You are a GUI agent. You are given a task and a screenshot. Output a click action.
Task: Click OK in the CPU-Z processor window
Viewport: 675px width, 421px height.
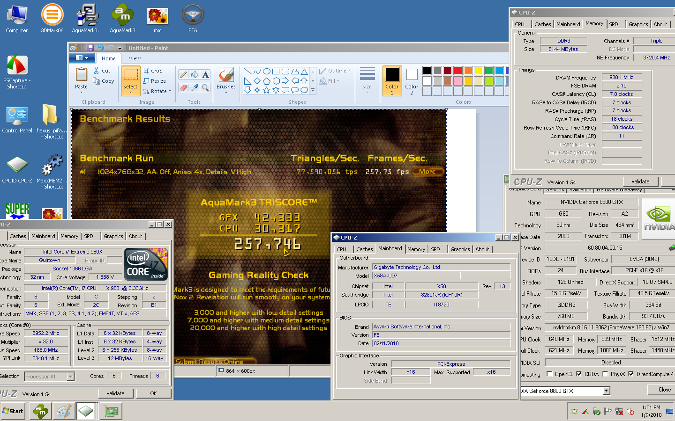coord(153,393)
